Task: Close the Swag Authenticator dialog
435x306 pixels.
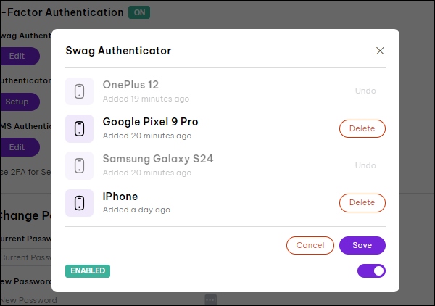Action: [x=380, y=51]
